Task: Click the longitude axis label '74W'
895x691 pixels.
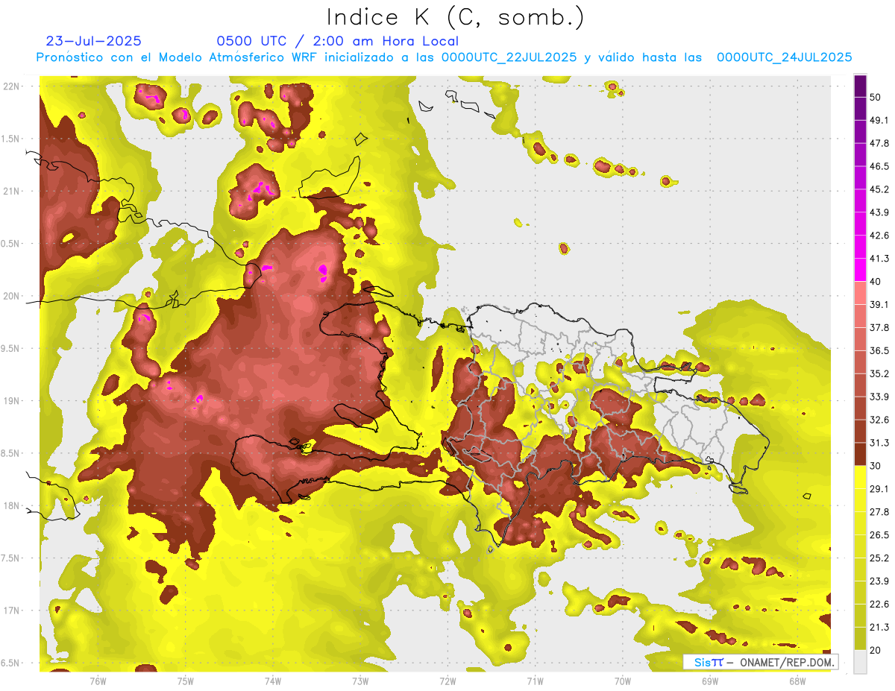Action: [x=273, y=681]
